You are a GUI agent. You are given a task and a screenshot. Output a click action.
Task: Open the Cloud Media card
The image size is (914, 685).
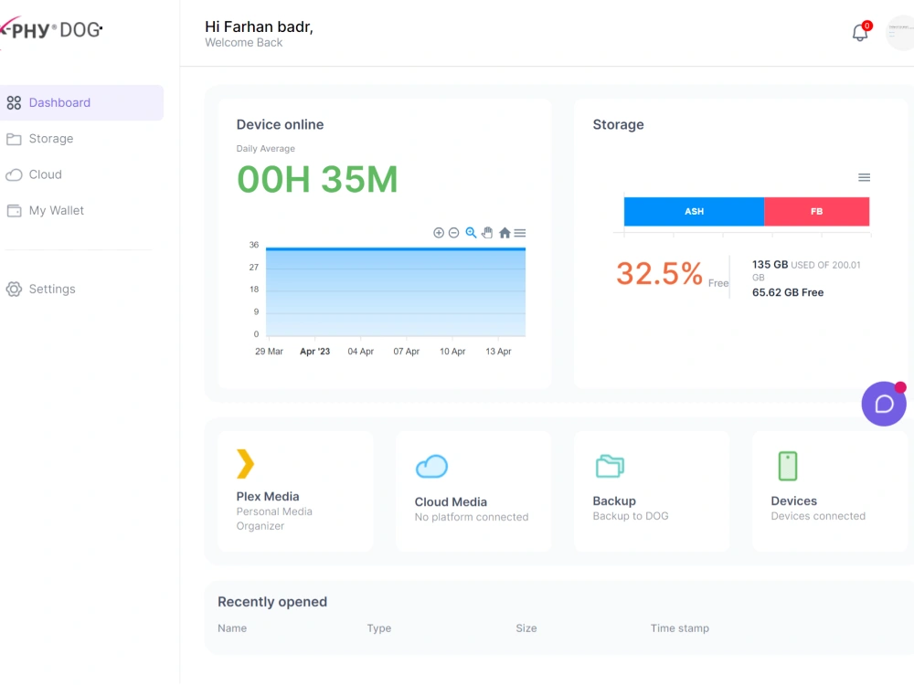(x=473, y=491)
